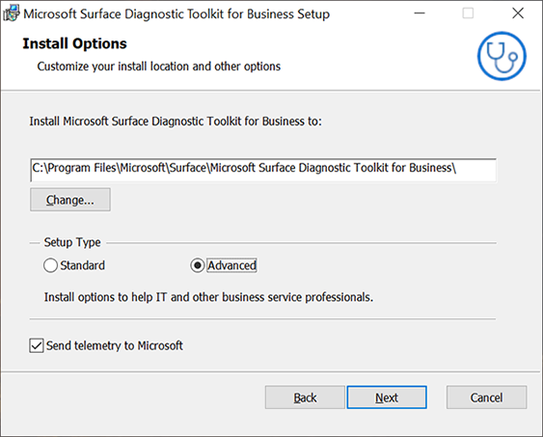Click into the install path field
This screenshot has height=437, width=543.
click(263, 170)
